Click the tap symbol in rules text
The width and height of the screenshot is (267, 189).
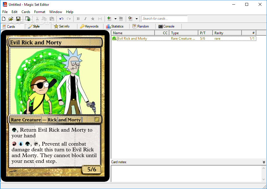coord(36,144)
